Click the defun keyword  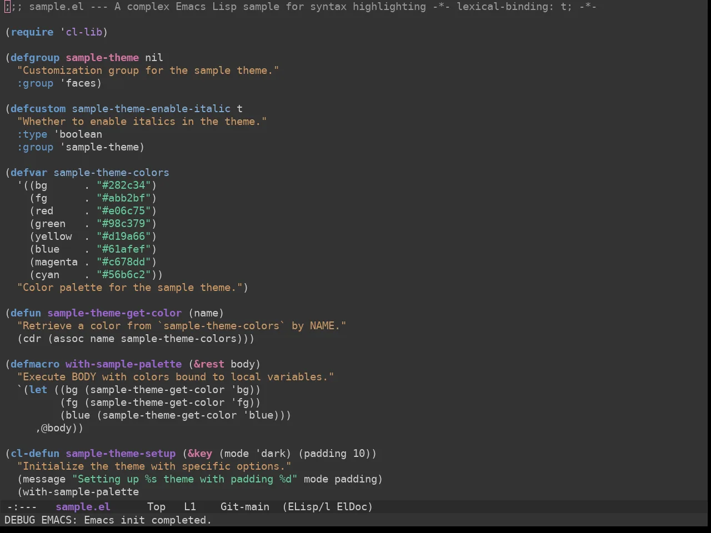tap(26, 313)
